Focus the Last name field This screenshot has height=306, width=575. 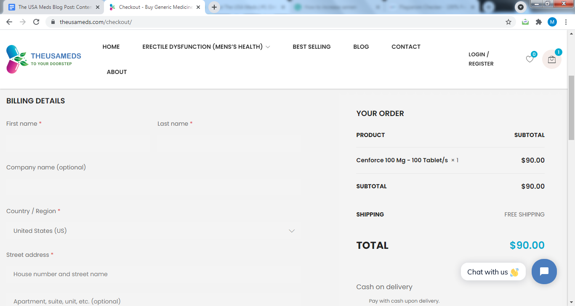tap(229, 143)
